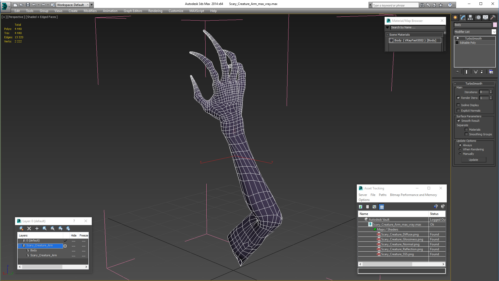Click Freeze/Unfreeze All Layers snowflake icon

pyautogui.click(x=68, y=228)
